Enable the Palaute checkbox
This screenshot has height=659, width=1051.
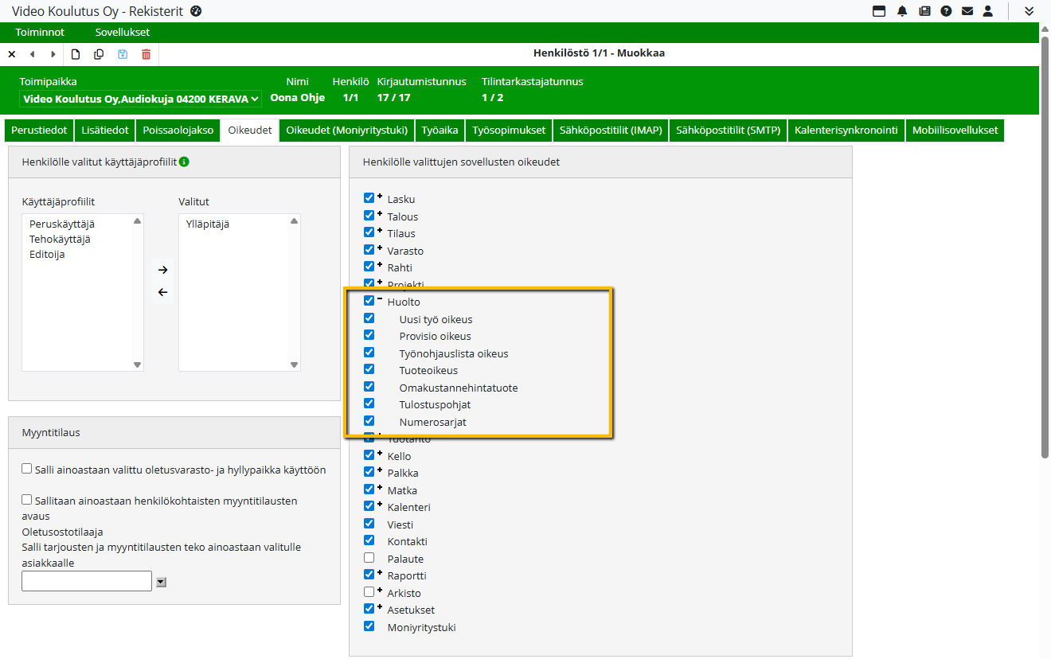point(369,558)
